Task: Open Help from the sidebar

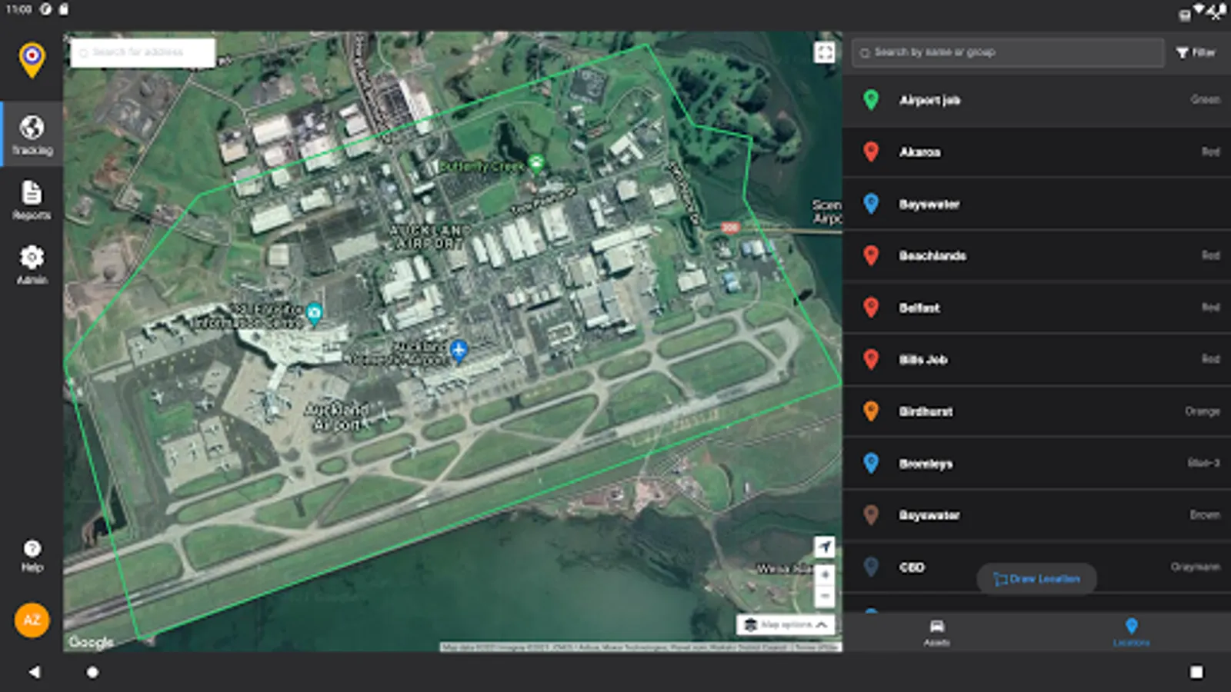Action: pos(32,556)
